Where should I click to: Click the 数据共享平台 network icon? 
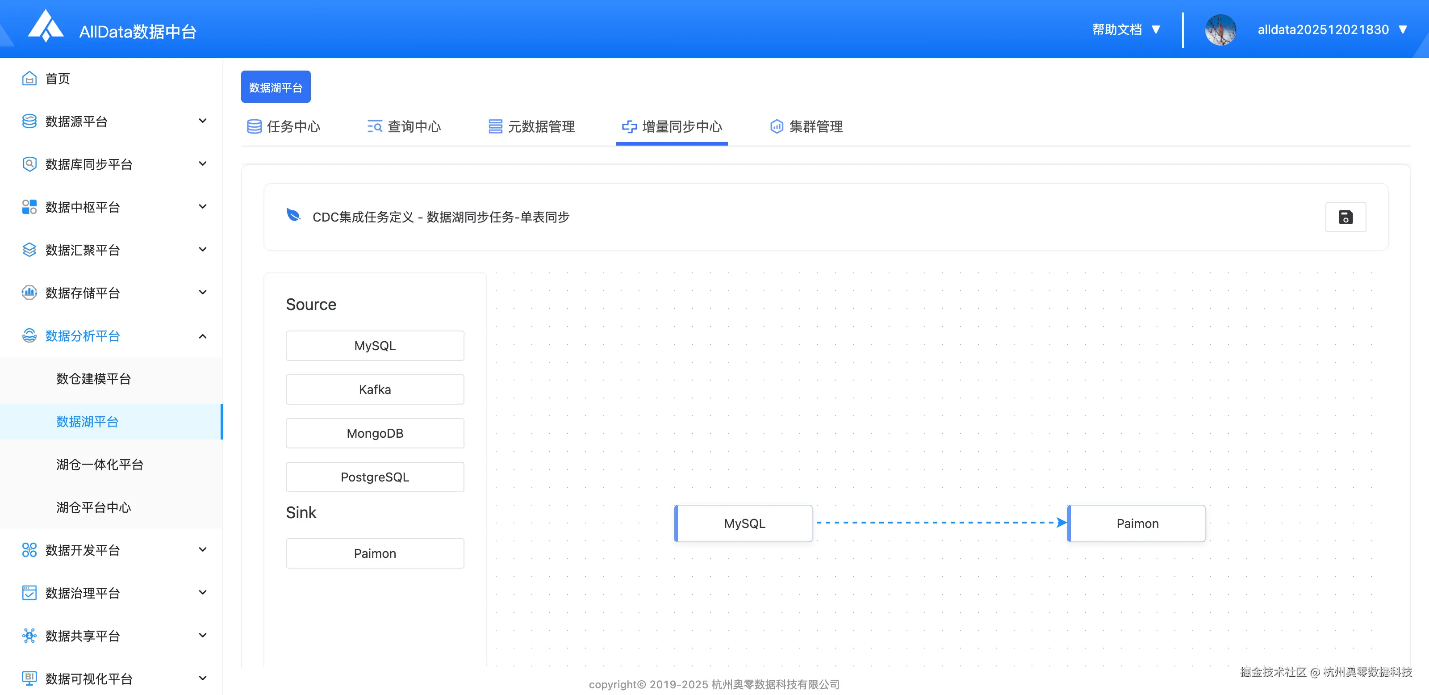pyautogui.click(x=29, y=636)
